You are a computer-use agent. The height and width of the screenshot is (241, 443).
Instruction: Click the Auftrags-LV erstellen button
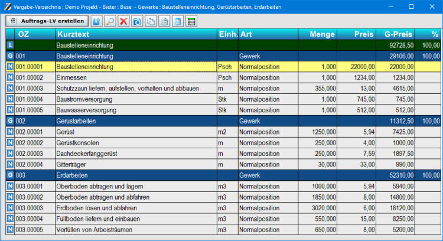click(x=47, y=21)
